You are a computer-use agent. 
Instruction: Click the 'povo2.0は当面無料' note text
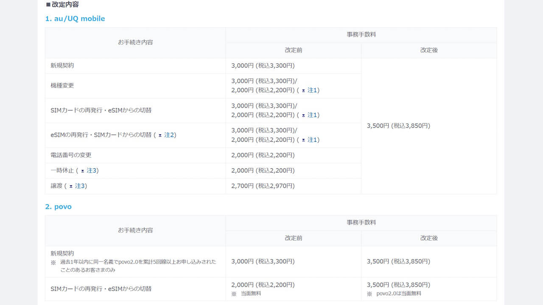point(398,294)
